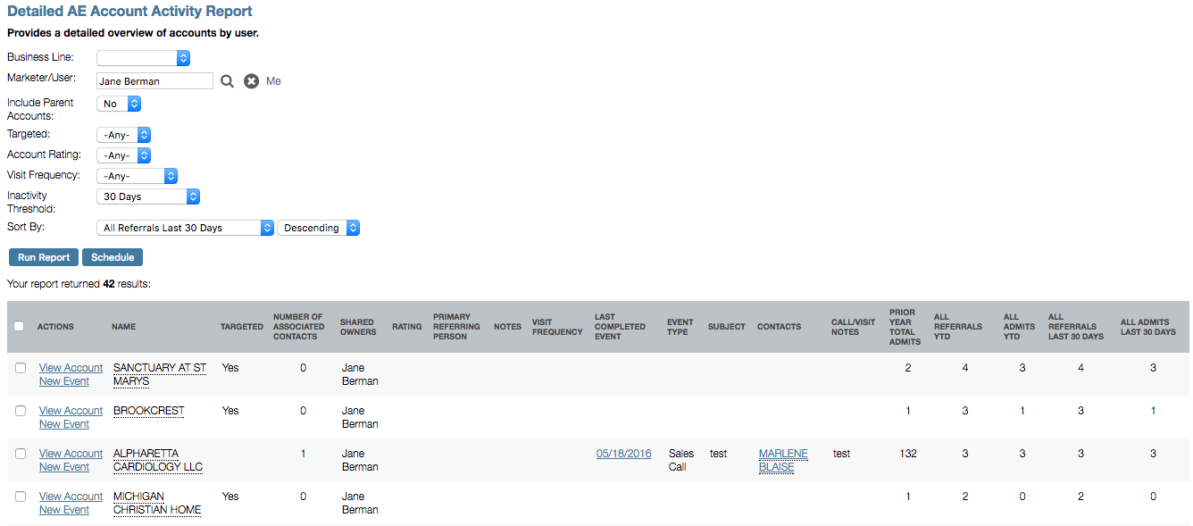The height and width of the screenshot is (526, 1193).
Task: Click New Event for Sanctuary at St Marys
Action: 64,381
